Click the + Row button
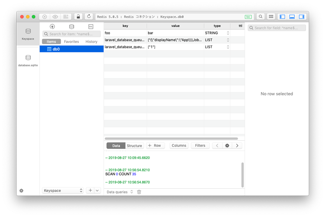This screenshot has height=217, width=325. [155, 145]
